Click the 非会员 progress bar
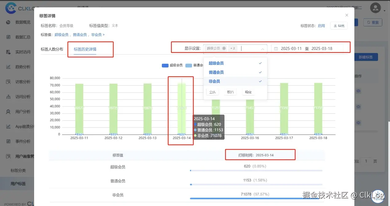 [x=256, y=198]
